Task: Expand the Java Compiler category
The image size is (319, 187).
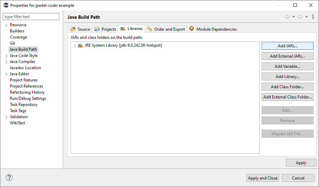Action: [6, 62]
